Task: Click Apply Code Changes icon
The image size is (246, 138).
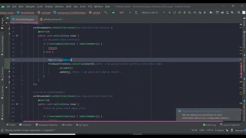Action: 180,13
